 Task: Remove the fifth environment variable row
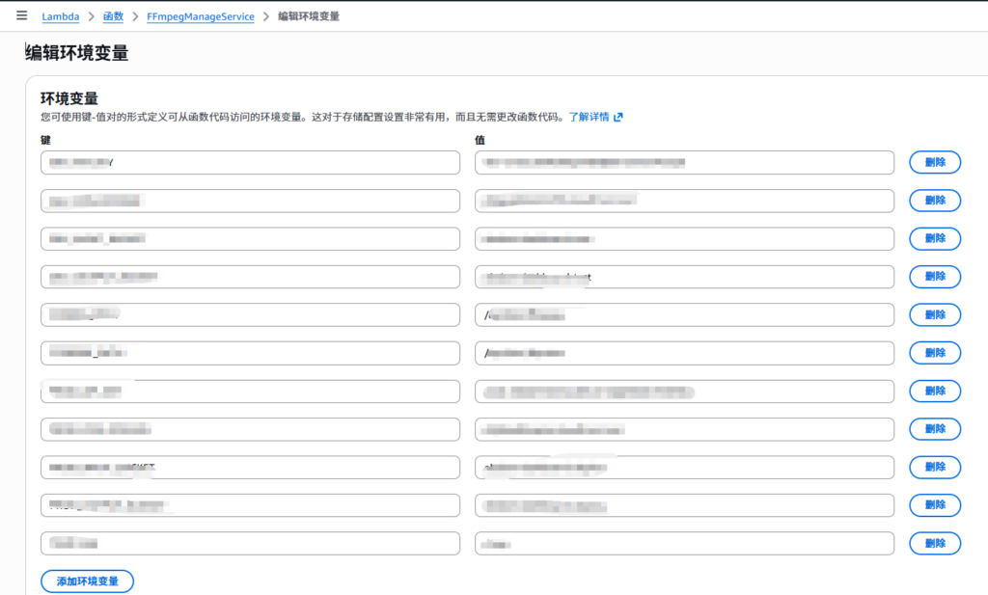point(934,314)
